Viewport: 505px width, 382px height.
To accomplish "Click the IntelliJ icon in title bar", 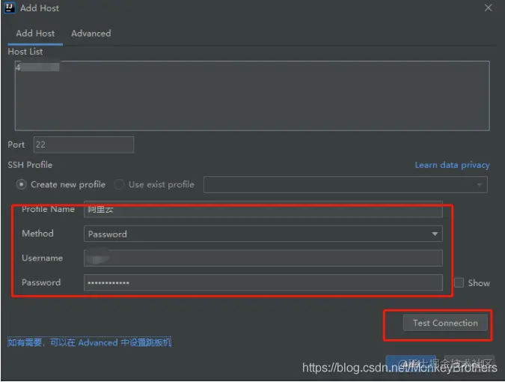I will point(10,7).
